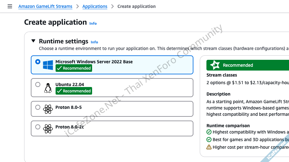
Task: Go to Amazon GameLift Streams breadcrumb
Action: tap(45, 6)
